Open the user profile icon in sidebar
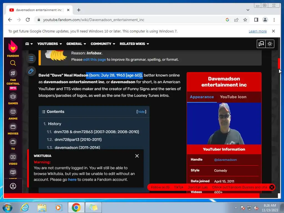 [x=13, y=186]
